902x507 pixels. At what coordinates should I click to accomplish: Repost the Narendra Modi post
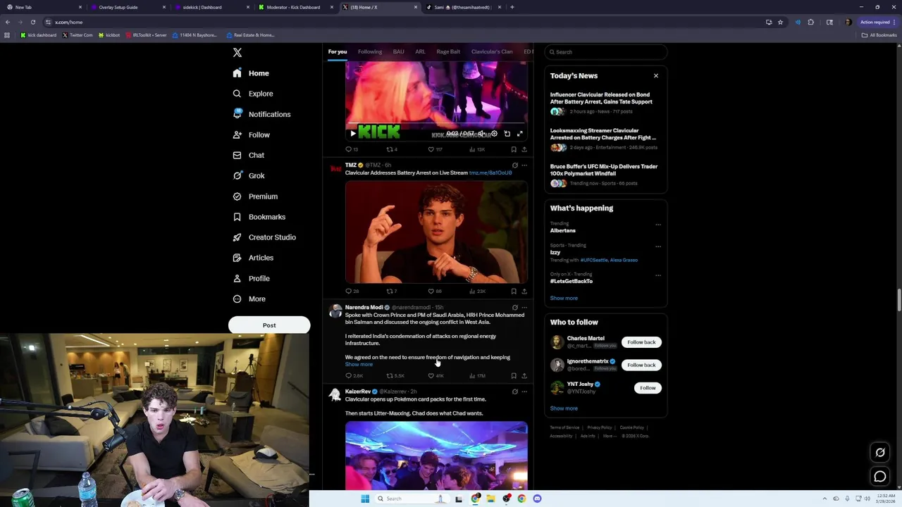coord(395,375)
